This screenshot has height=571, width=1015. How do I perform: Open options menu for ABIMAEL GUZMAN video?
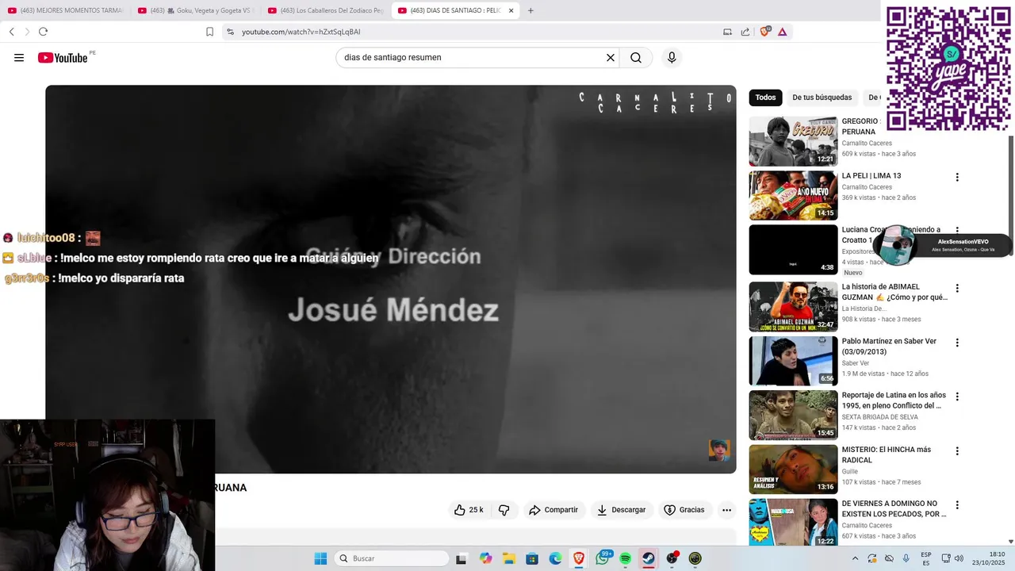pos(957,288)
